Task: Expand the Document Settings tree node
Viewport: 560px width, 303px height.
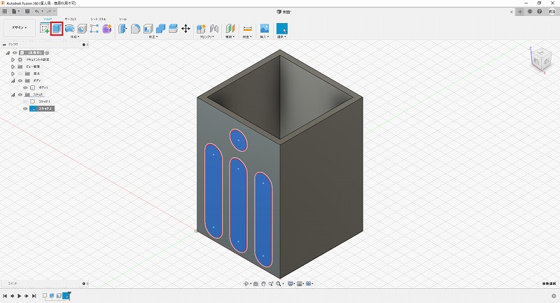Action: click(13, 59)
